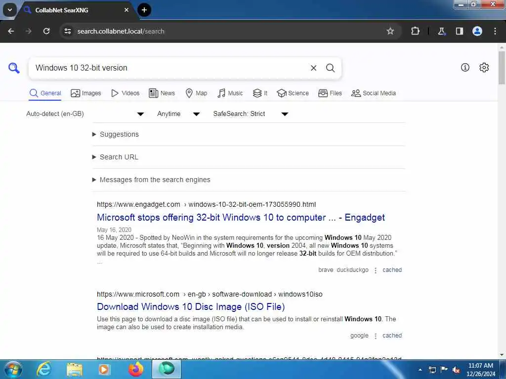Open the SafeSearch: Strict dropdown
The width and height of the screenshot is (506, 379).
pos(251,114)
